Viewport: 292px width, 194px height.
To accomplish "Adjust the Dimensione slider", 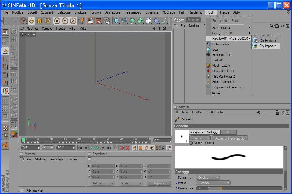I will 247,188.
